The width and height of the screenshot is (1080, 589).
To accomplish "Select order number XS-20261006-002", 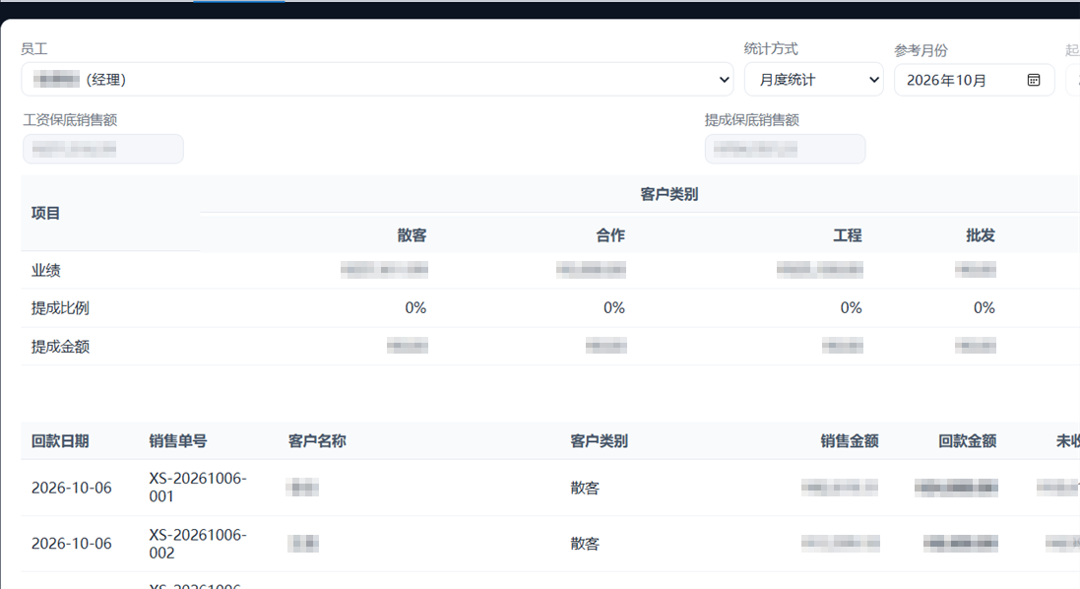I will click(198, 544).
